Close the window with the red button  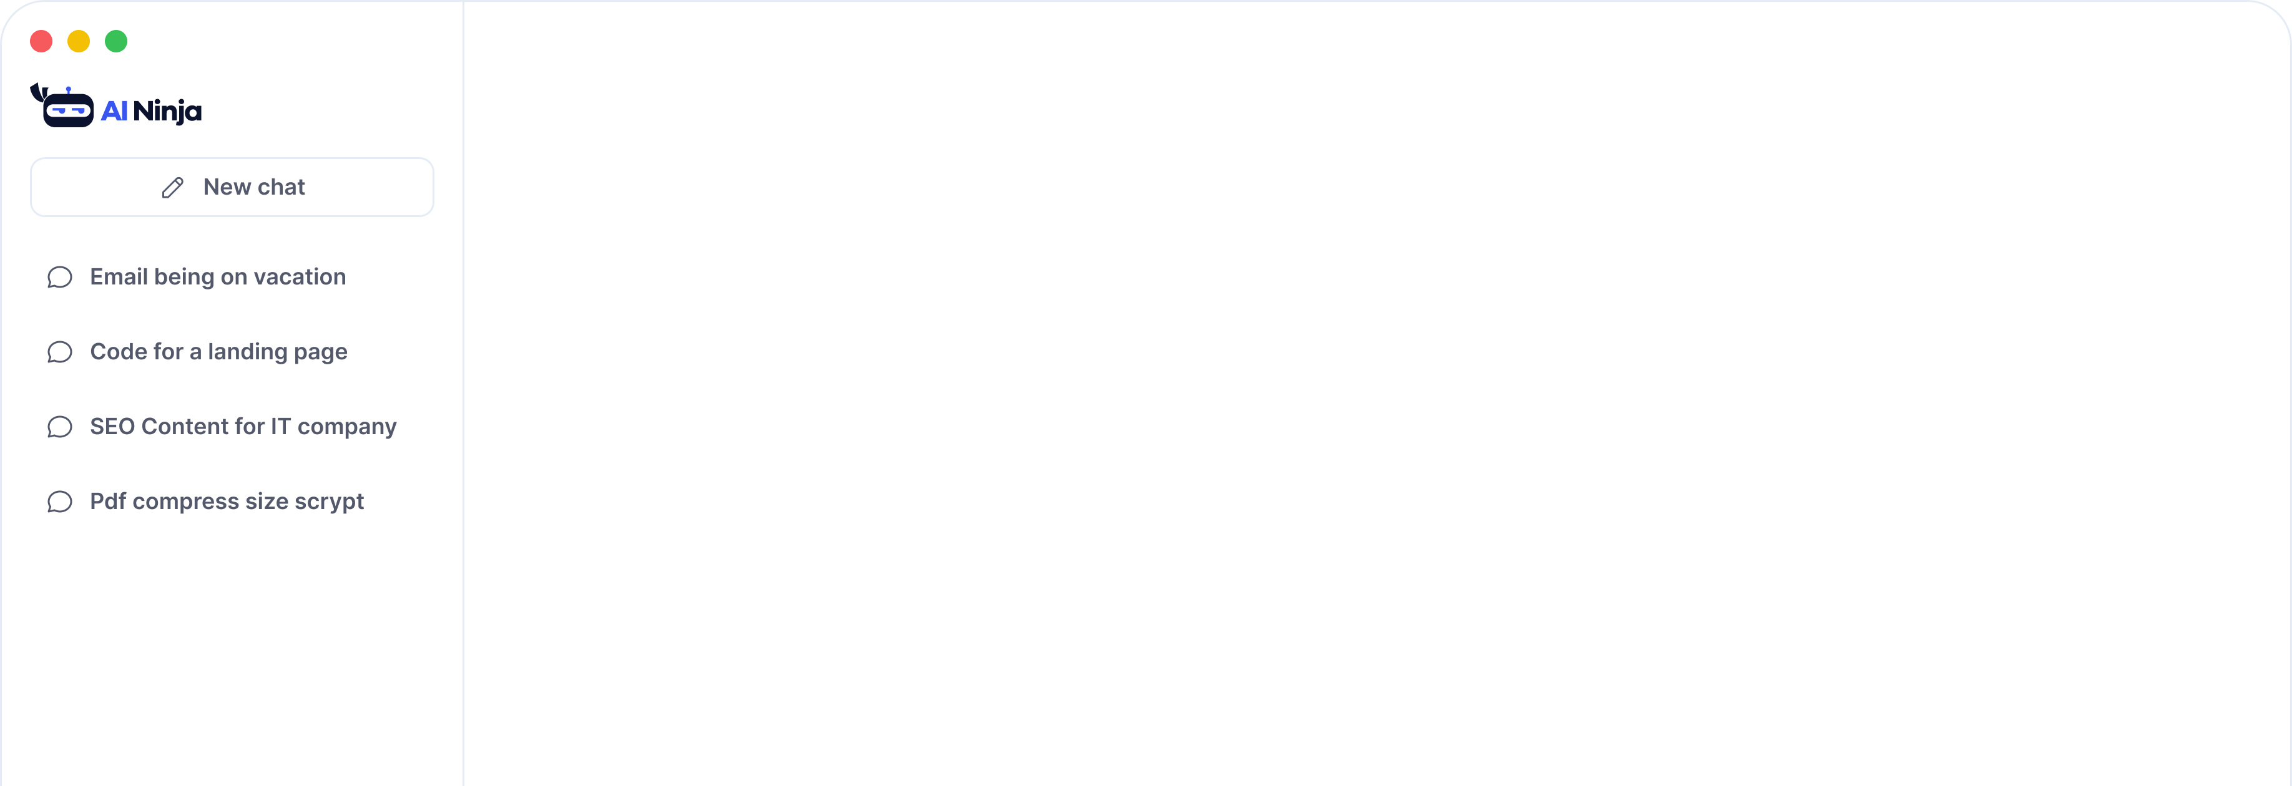(x=41, y=41)
